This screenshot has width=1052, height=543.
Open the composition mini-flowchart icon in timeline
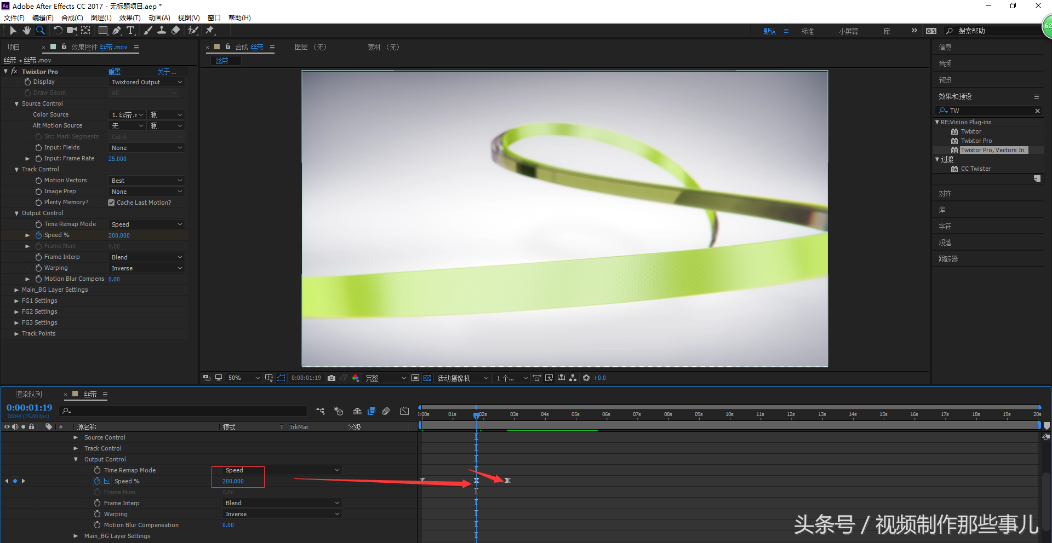[320, 411]
